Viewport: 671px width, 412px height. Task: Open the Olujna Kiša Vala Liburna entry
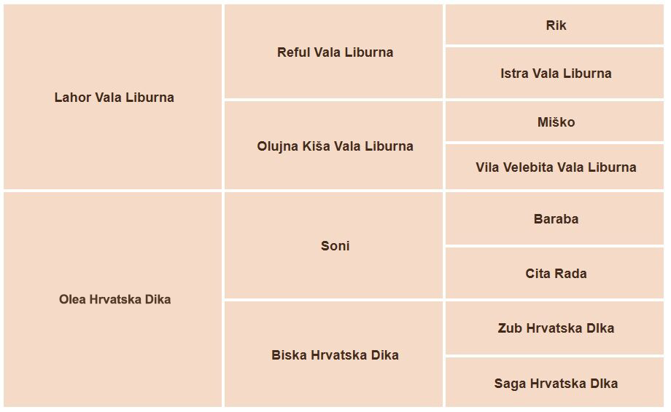click(335, 146)
